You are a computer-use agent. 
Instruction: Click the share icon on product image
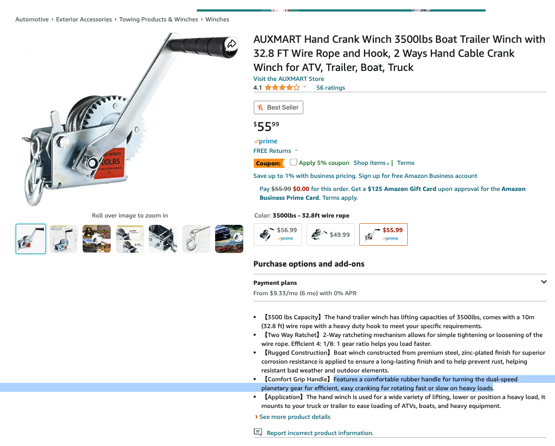[x=231, y=44]
